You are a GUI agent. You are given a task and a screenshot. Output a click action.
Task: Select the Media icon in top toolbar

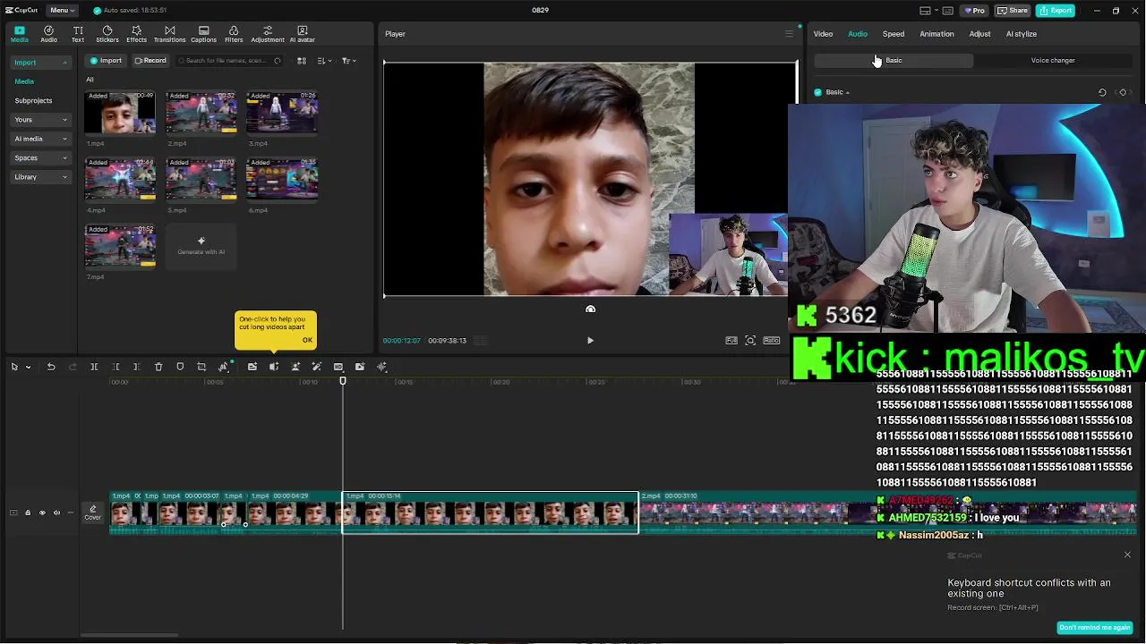pos(20,34)
